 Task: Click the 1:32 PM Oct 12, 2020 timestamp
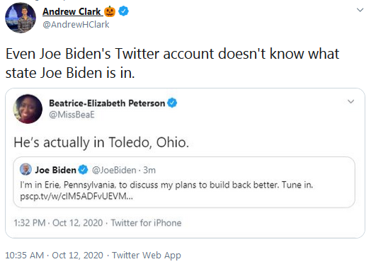58,223
